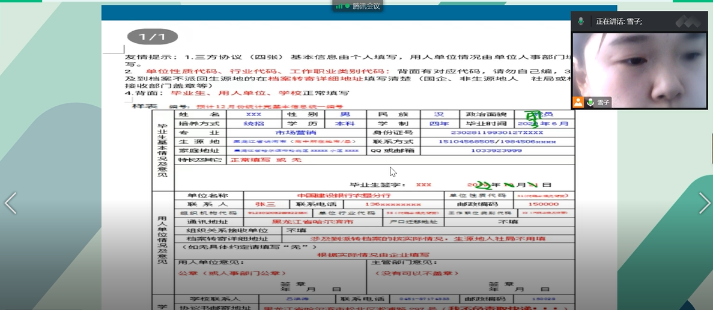Image resolution: width=713 pixels, height=310 pixels.
Task: Go to previous slide with left arrow
Action: pyautogui.click(x=10, y=202)
